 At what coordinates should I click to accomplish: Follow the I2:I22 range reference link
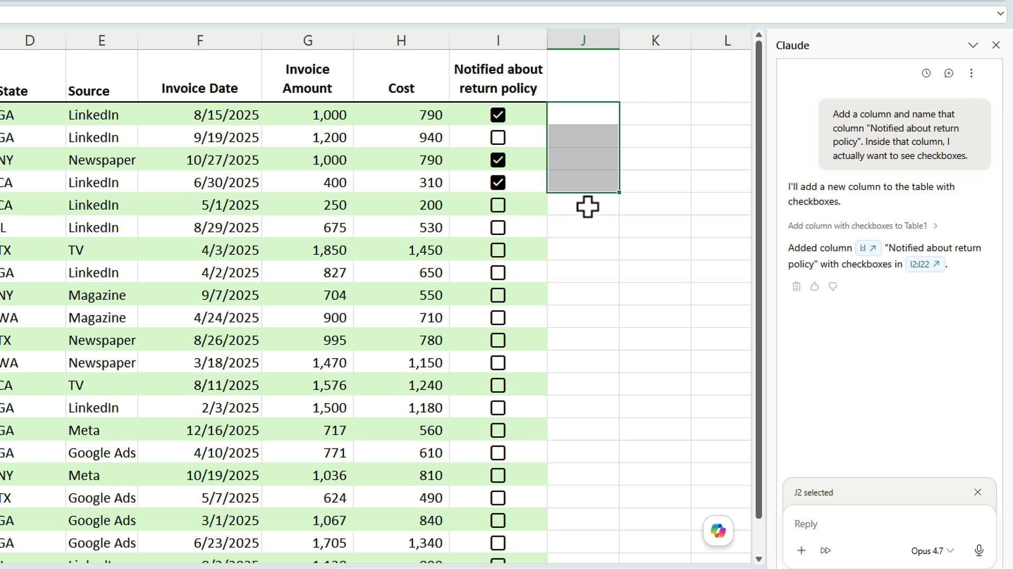tap(924, 264)
